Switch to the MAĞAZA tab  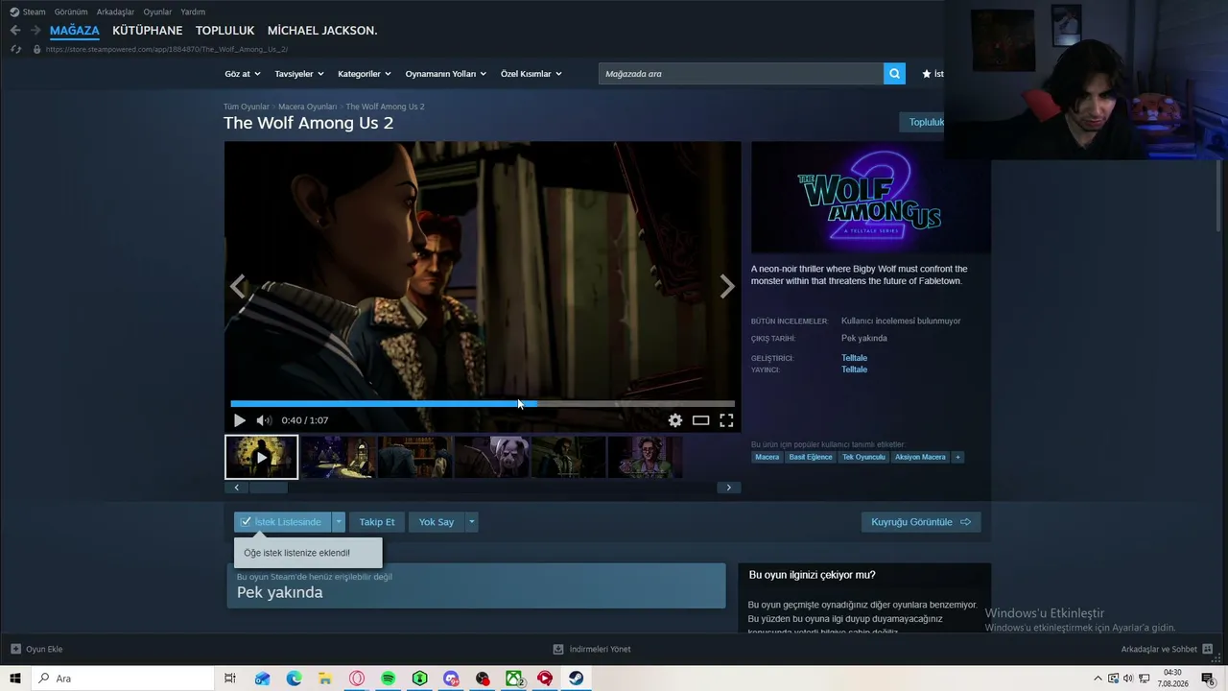click(75, 31)
